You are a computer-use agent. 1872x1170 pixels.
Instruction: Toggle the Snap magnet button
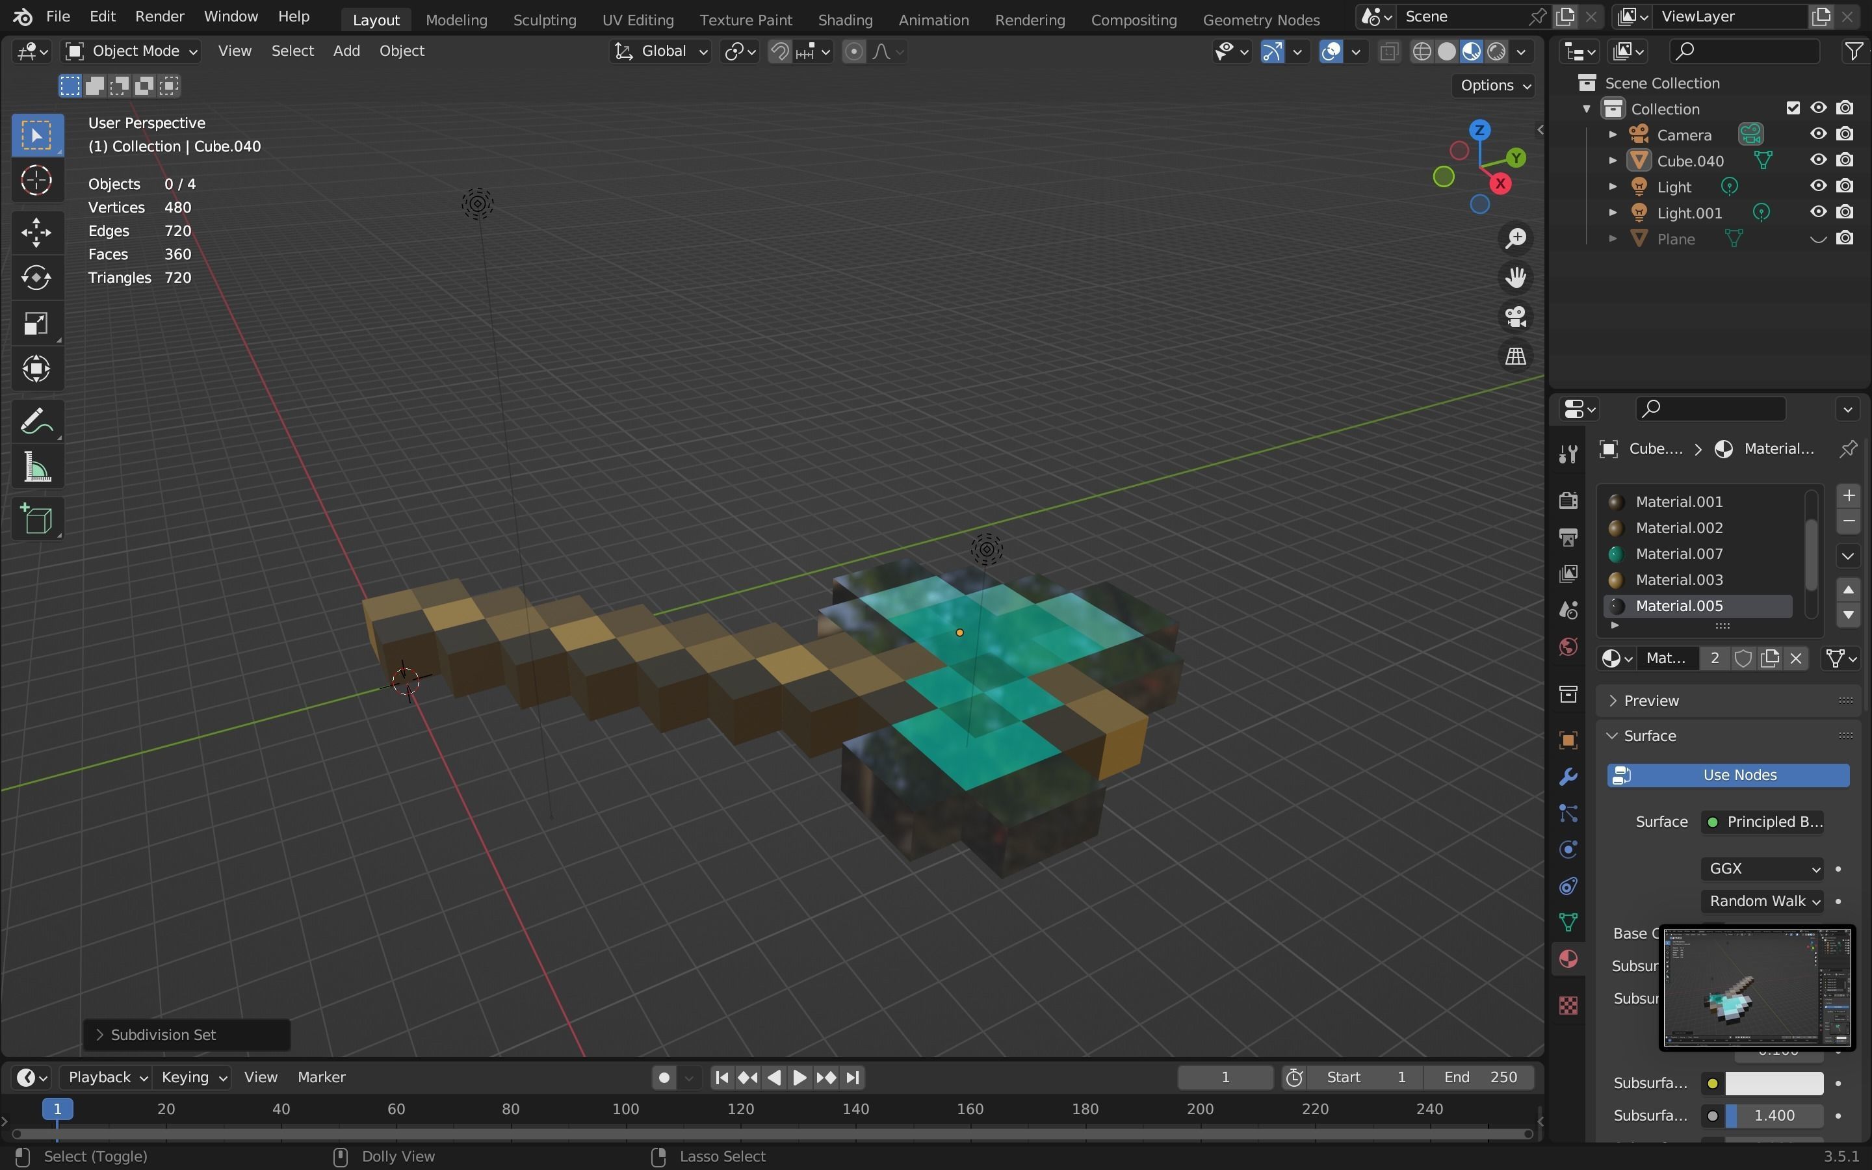click(x=780, y=51)
